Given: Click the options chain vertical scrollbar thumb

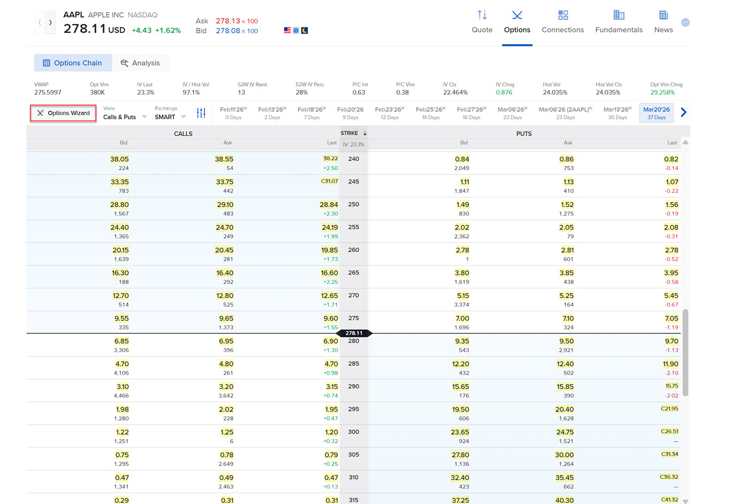Looking at the screenshot, I should click(x=685, y=352).
